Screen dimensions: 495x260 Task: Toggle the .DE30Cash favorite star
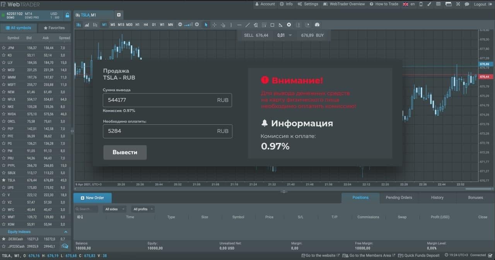point(3,239)
